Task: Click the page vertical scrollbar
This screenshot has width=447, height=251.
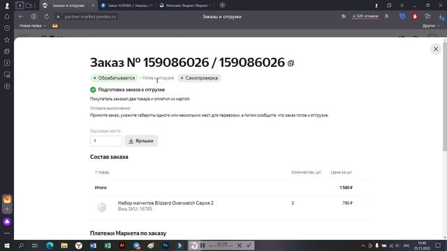Action: [445, 97]
